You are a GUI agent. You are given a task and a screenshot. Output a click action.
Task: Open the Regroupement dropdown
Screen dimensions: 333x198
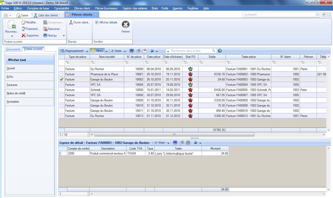87,51
